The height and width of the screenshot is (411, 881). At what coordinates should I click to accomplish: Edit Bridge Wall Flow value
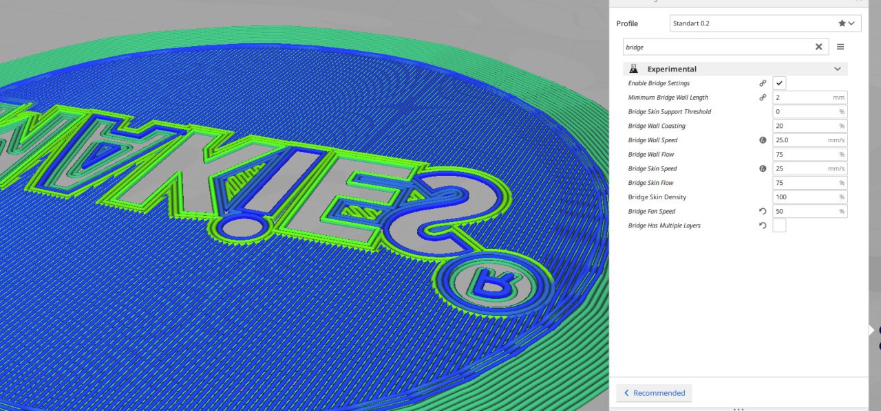click(810, 154)
